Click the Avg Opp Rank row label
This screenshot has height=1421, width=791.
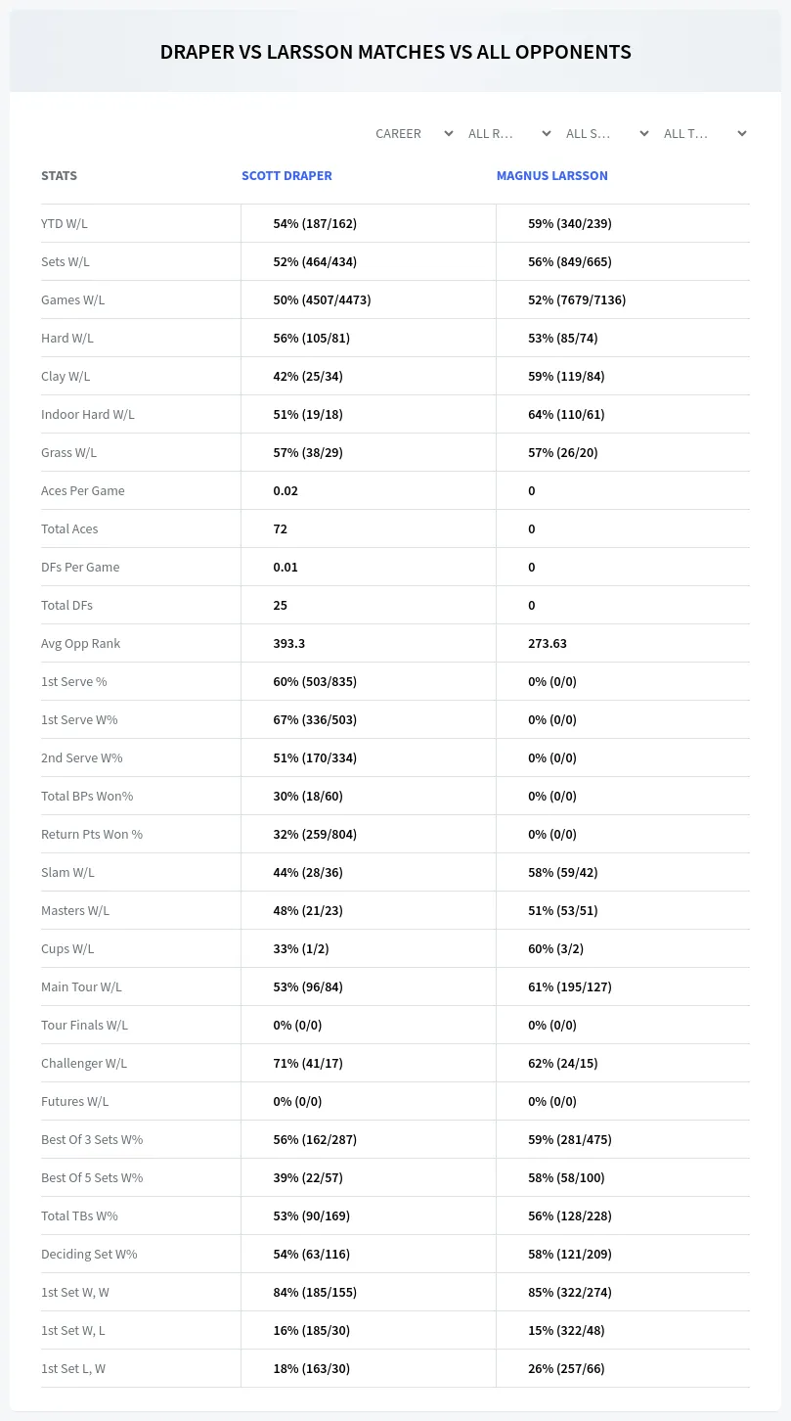[81, 643]
